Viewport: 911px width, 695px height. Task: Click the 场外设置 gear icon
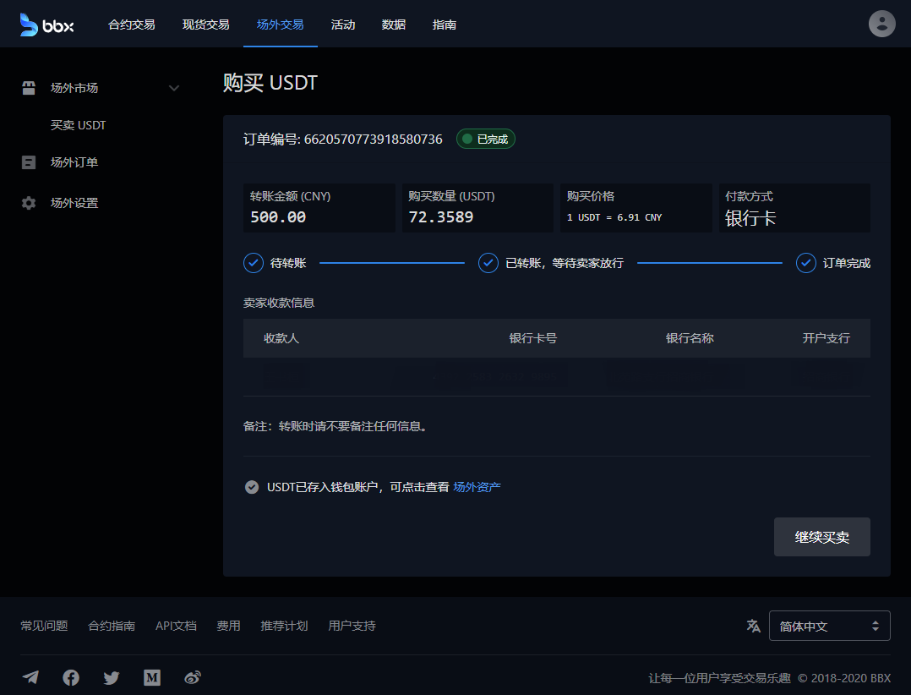[x=29, y=203]
